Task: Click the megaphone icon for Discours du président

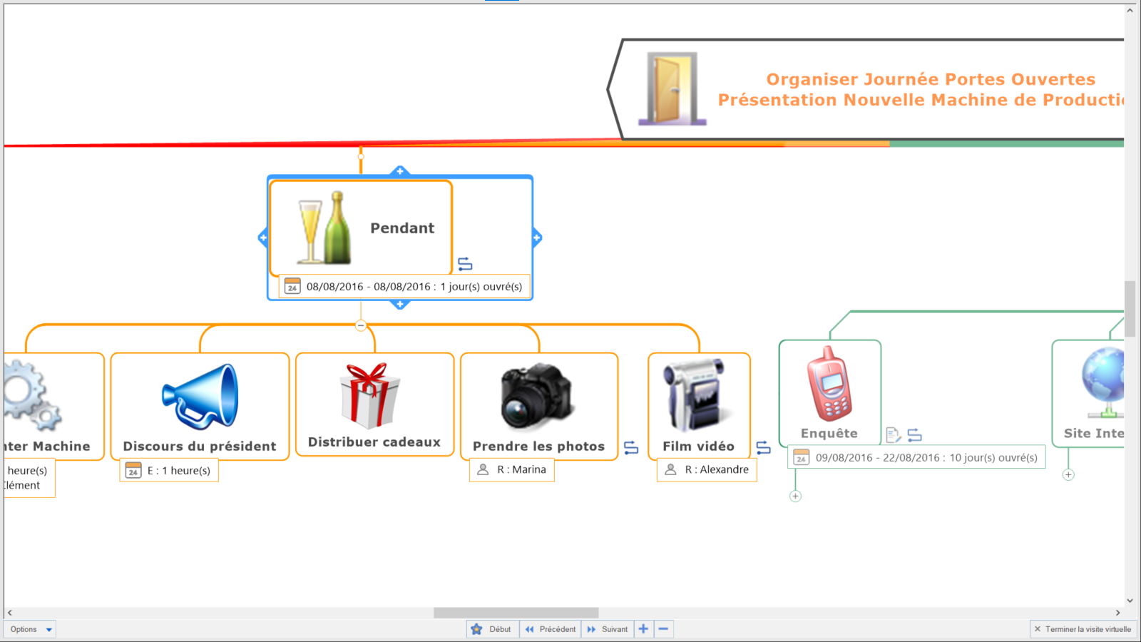Action: pyautogui.click(x=200, y=397)
